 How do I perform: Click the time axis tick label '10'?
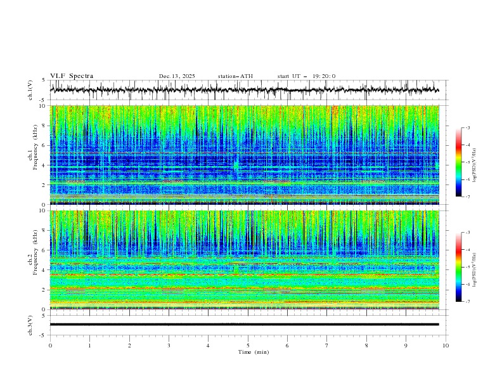pos(446,346)
